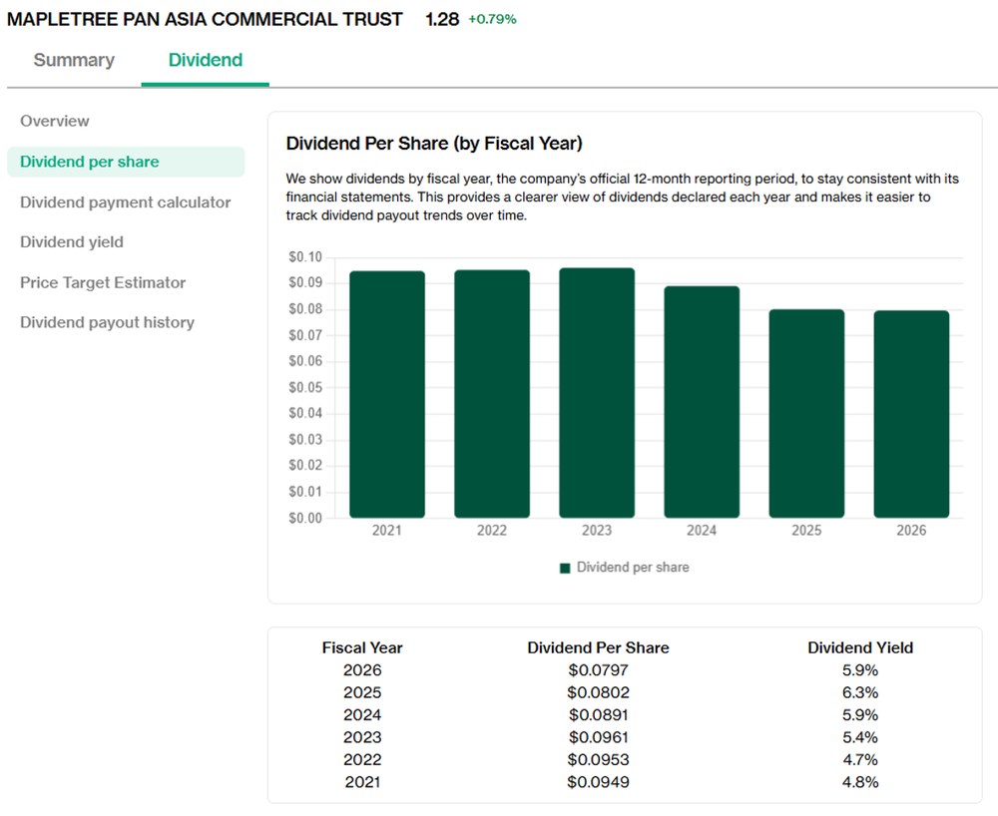998x816 pixels.
Task: Click the 4.8% dividend yield cell
Action: coord(860,782)
